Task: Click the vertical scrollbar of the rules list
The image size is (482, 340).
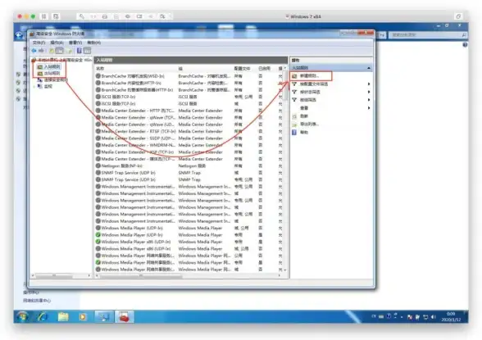Action: (285, 169)
